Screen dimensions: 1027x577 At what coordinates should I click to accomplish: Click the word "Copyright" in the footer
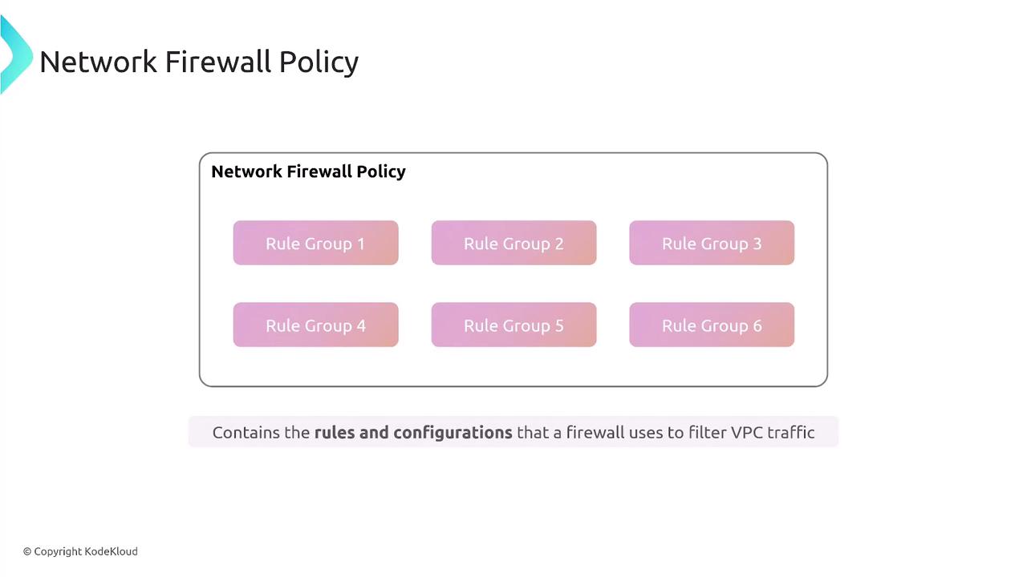pos(58,551)
